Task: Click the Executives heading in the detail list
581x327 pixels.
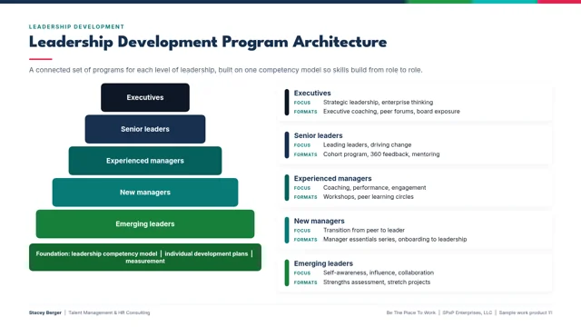Action: (312, 93)
